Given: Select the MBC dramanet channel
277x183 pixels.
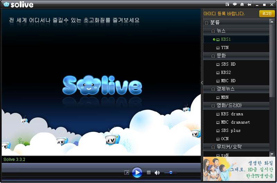Looking at the screenshot, I should [x=236, y=122].
